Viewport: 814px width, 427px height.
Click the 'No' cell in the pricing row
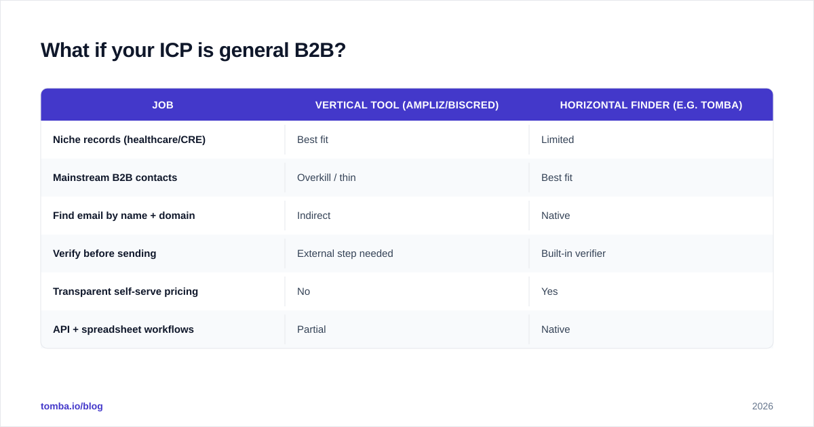tap(303, 291)
